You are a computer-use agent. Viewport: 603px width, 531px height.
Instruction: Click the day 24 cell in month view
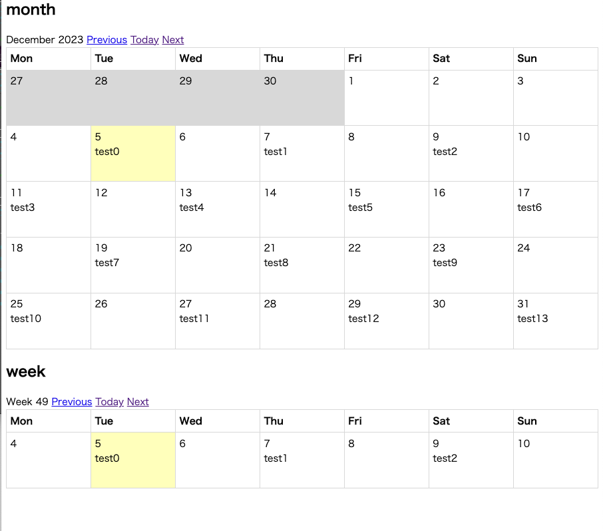(x=555, y=265)
